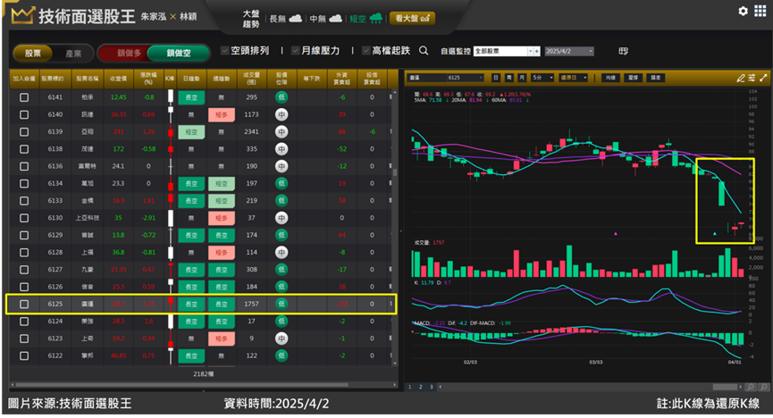Click low price-level badge for 6122
Image resolution: width=773 pixels, height=418 pixels.
pos(281,355)
